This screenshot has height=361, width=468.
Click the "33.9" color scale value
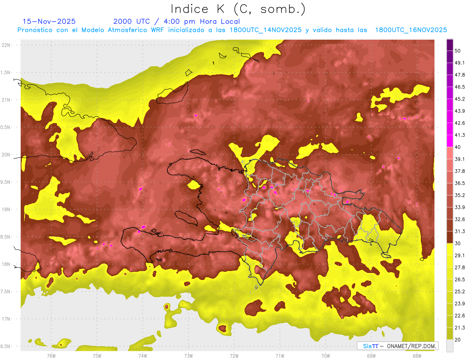click(x=460, y=207)
